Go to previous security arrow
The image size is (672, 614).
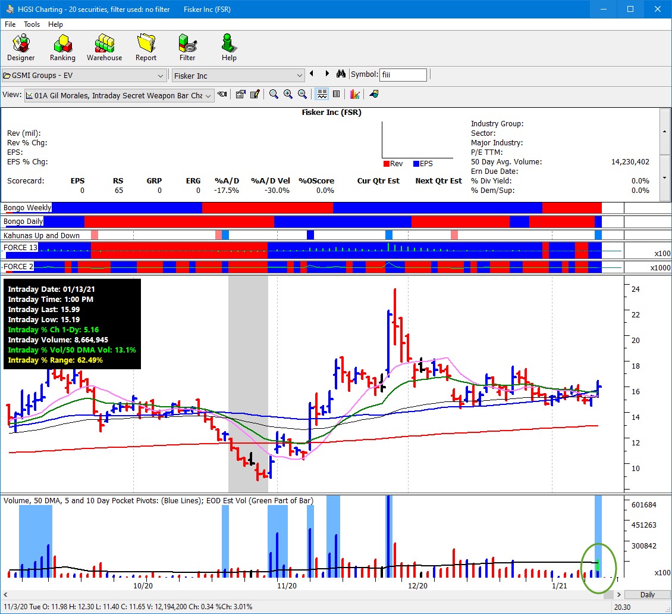[312, 74]
